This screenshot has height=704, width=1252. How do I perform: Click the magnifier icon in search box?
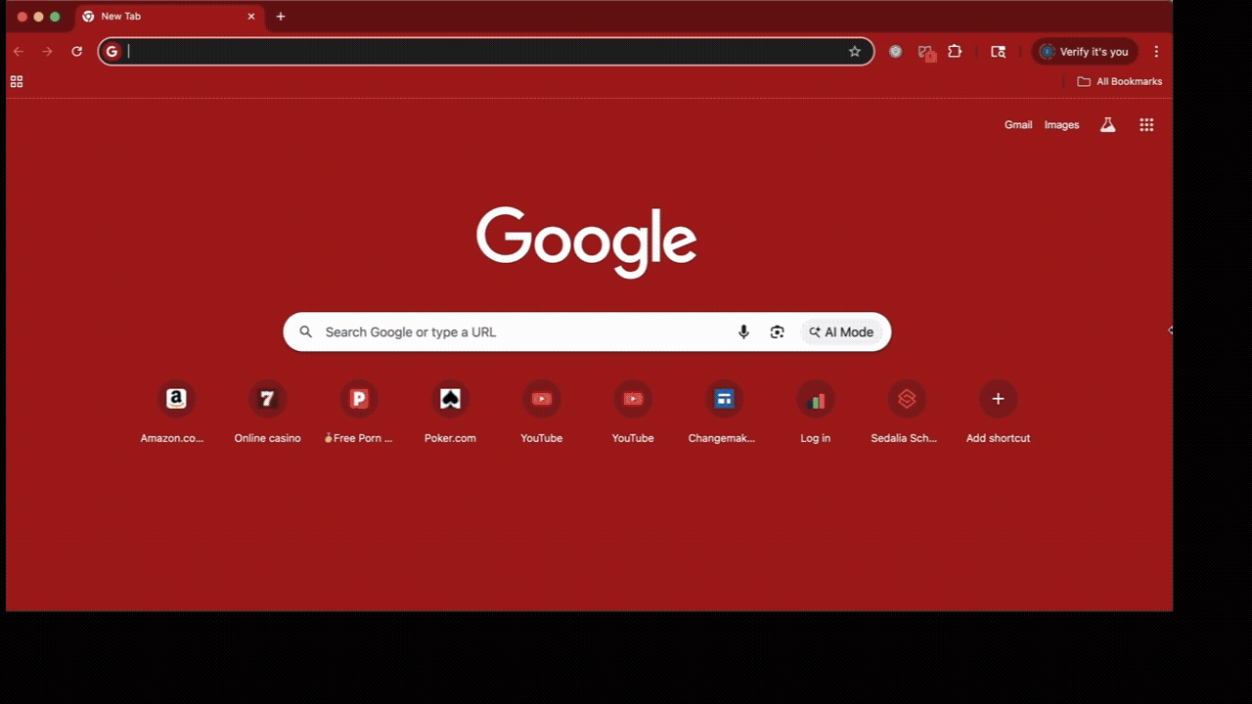pyautogui.click(x=306, y=332)
